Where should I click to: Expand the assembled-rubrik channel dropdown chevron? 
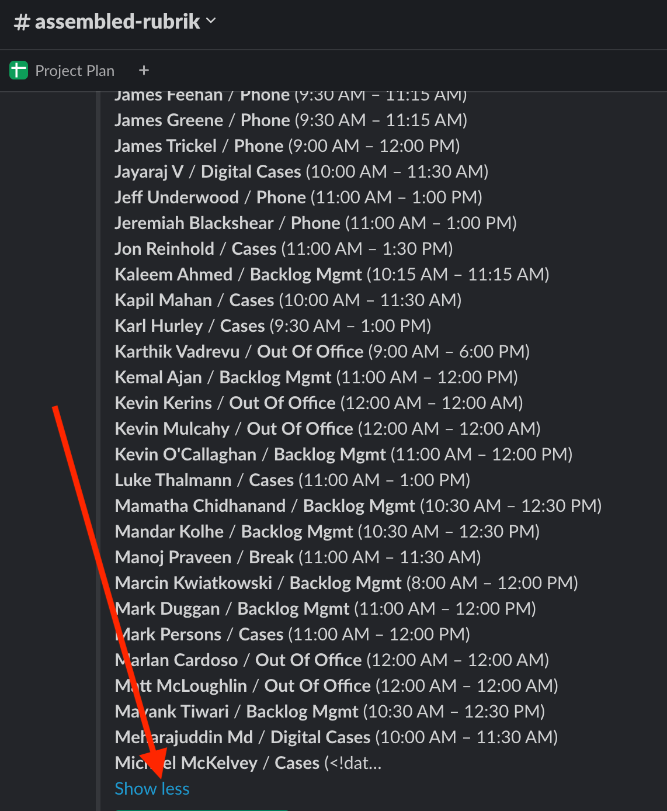point(211,21)
